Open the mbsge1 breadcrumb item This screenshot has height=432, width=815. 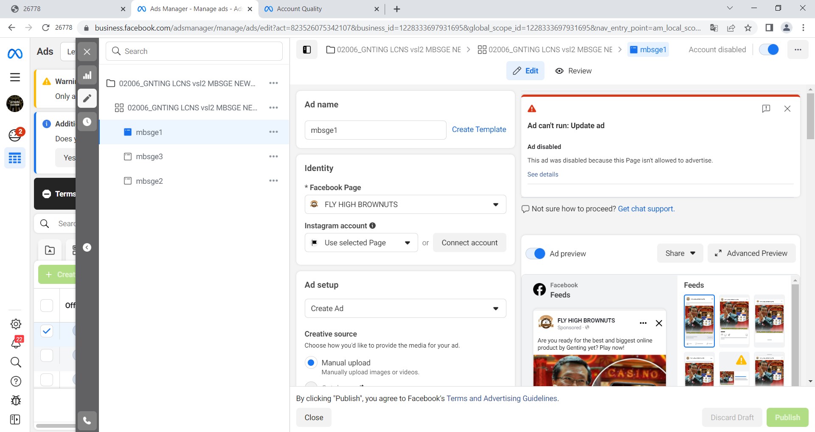coord(648,50)
